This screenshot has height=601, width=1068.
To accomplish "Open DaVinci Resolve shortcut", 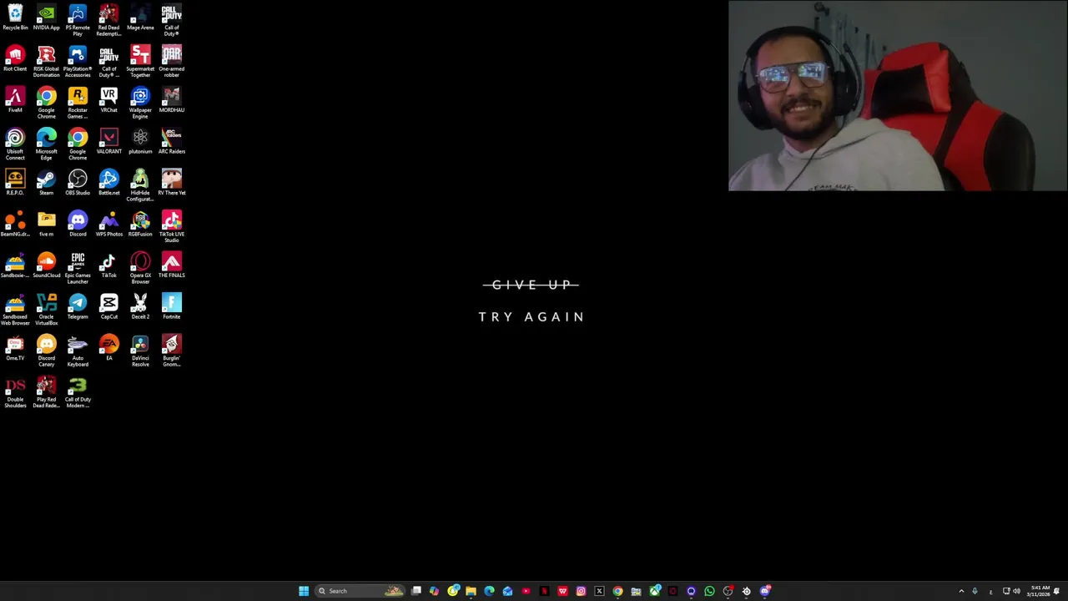I will coord(140,351).
